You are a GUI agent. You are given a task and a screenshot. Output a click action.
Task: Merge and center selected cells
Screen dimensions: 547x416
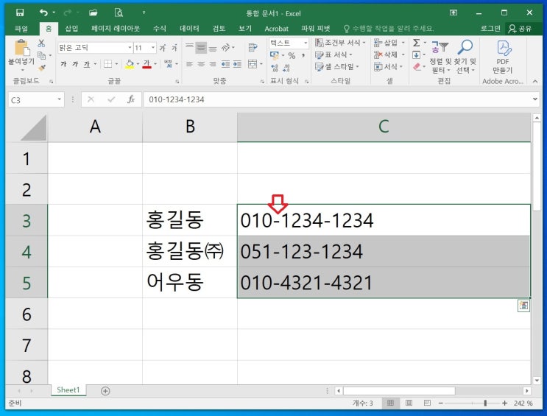pyautogui.click(x=253, y=64)
